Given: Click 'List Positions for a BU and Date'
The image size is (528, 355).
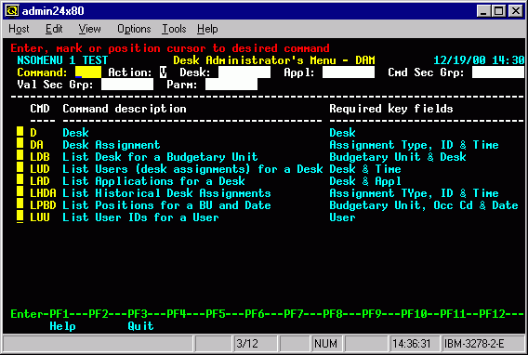Looking at the screenshot, I should point(166,205).
